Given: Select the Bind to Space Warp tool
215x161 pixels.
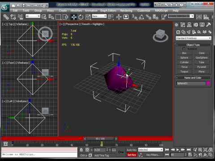Looking at the screenshot, I should [x=21, y=17].
